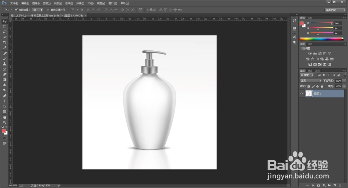Add a Curves adjustment
This screenshot has height=188, width=348.
319,54
